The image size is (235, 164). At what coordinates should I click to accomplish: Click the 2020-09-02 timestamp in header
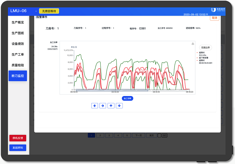click(196, 14)
